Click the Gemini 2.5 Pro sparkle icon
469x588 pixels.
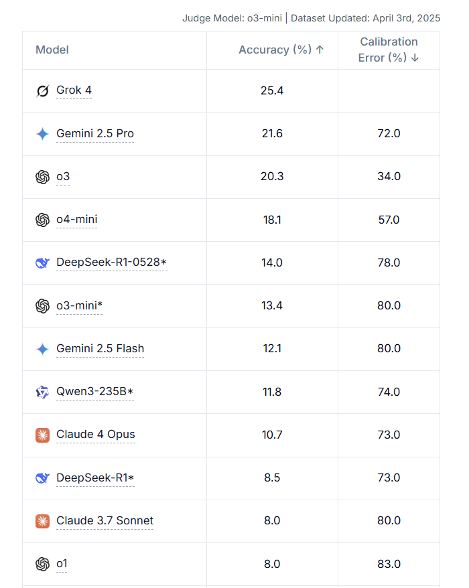pyautogui.click(x=42, y=134)
